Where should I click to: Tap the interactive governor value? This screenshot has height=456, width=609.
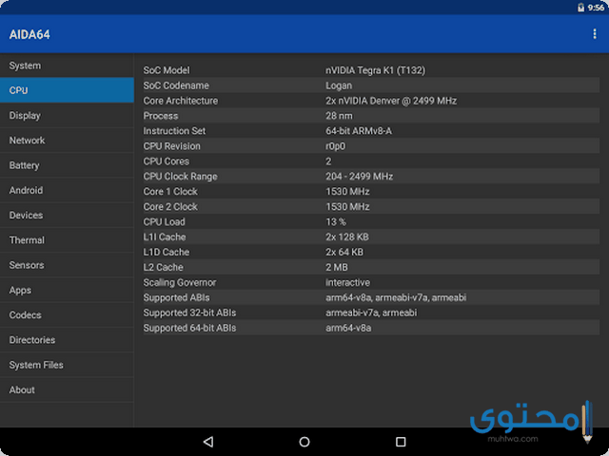347,282
